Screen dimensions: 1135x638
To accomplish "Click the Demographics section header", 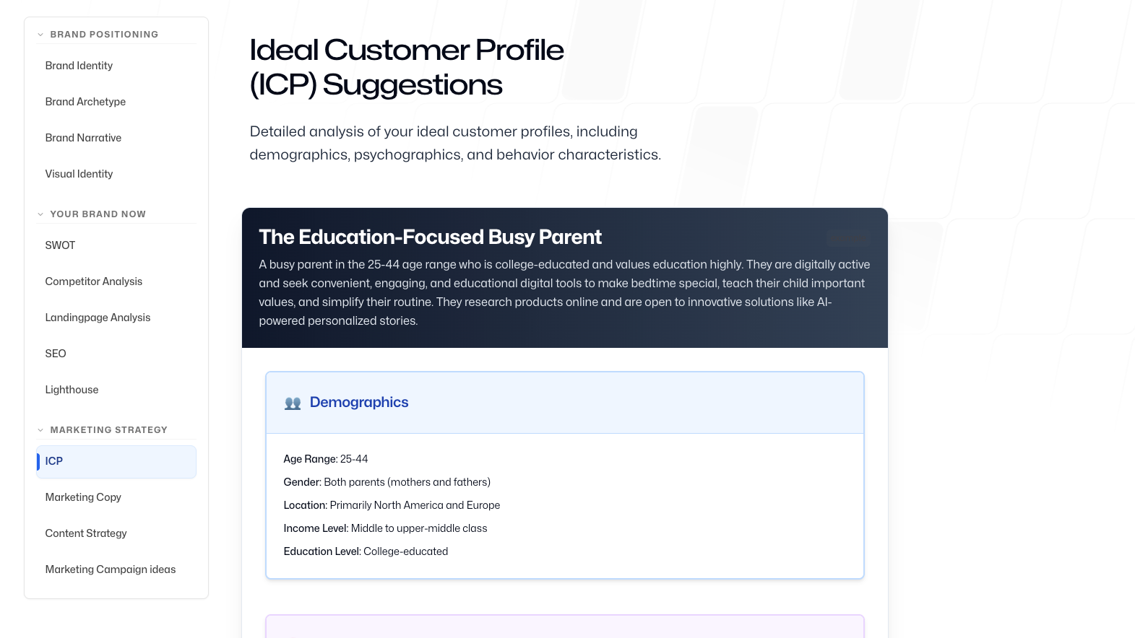I will tap(359, 402).
